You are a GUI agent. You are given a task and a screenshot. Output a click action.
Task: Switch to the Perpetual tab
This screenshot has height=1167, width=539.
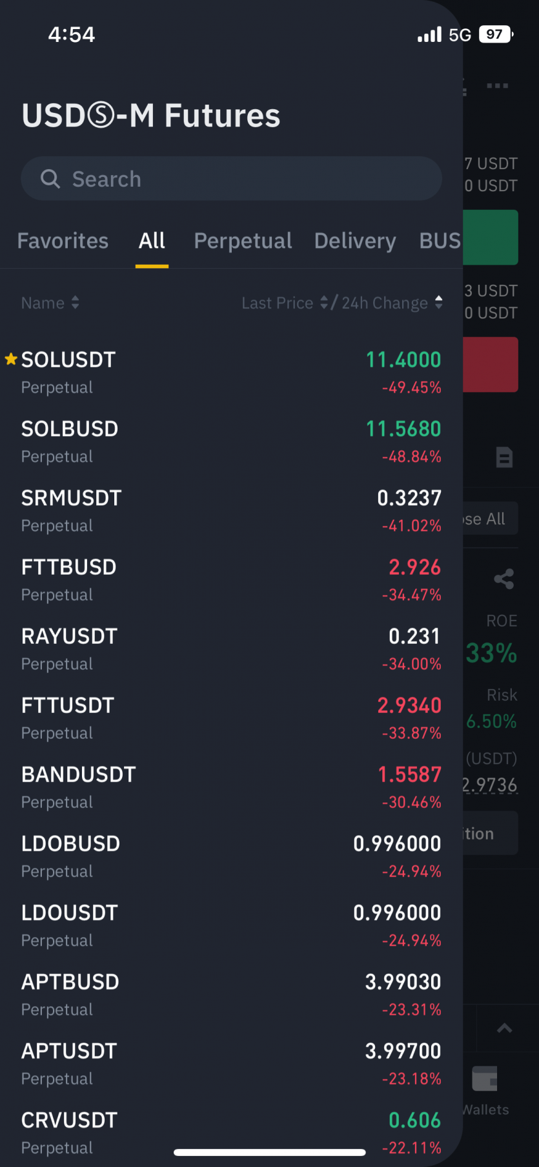point(243,241)
